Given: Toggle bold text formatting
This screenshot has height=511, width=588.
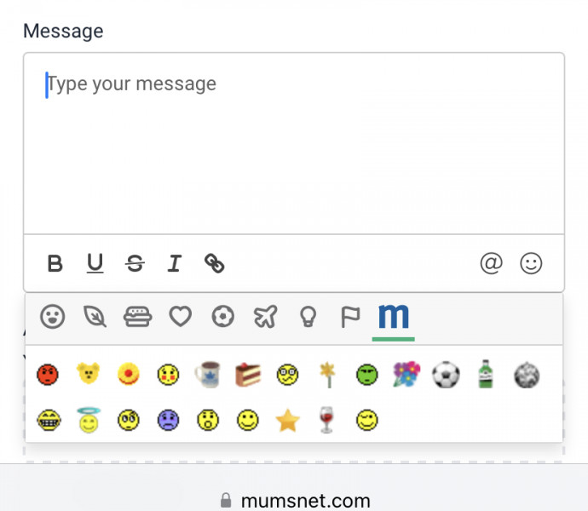Looking at the screenshot, I should [55, 264].
